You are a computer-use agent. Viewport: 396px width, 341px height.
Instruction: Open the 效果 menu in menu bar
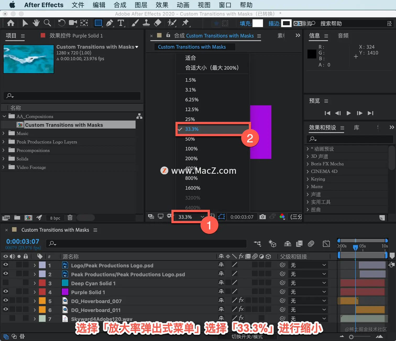click(162, 5)
